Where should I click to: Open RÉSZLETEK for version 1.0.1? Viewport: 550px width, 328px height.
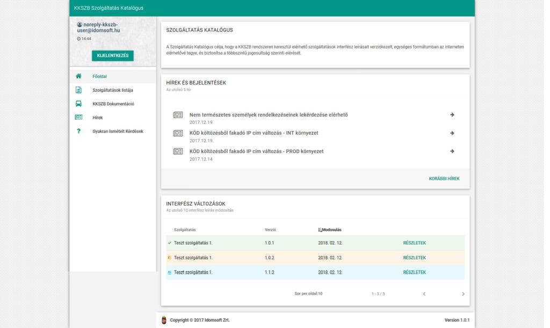pos(414,243)
